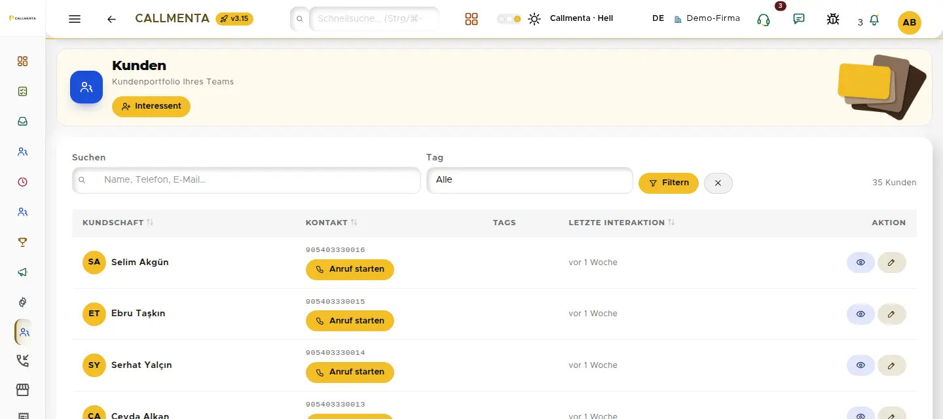
Task: Start call to Selim Akgün
Action: coord(350,270)
